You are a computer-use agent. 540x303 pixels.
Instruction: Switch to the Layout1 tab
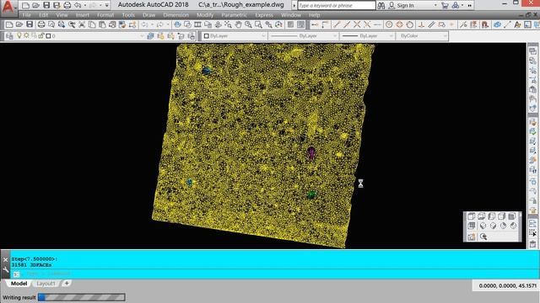click(46, 284)
